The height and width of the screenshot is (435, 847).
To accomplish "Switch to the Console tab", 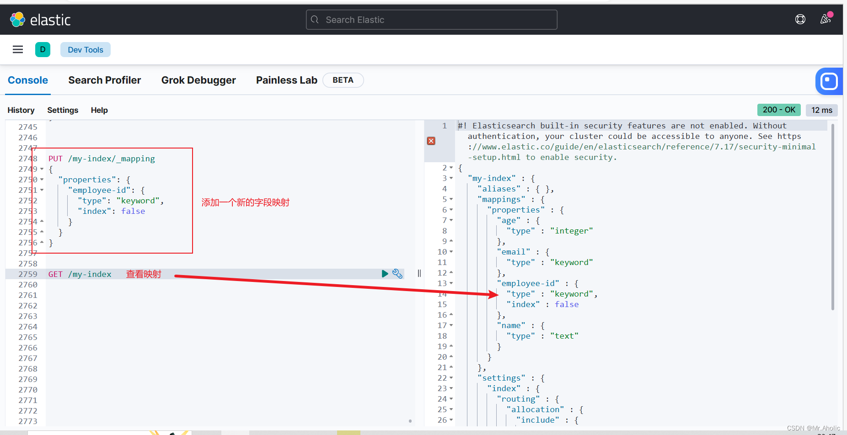I will coord(28,80).
